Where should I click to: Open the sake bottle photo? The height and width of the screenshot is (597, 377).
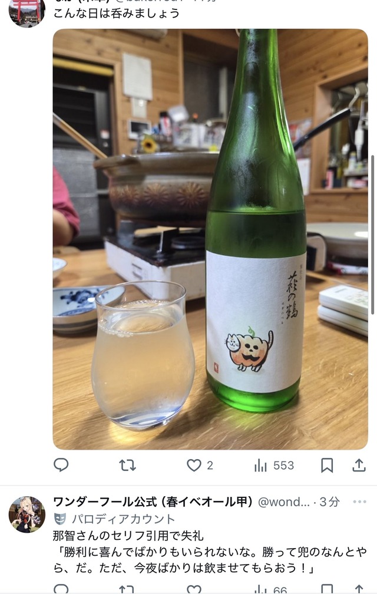pyautogui.click(x=210, y=239)
